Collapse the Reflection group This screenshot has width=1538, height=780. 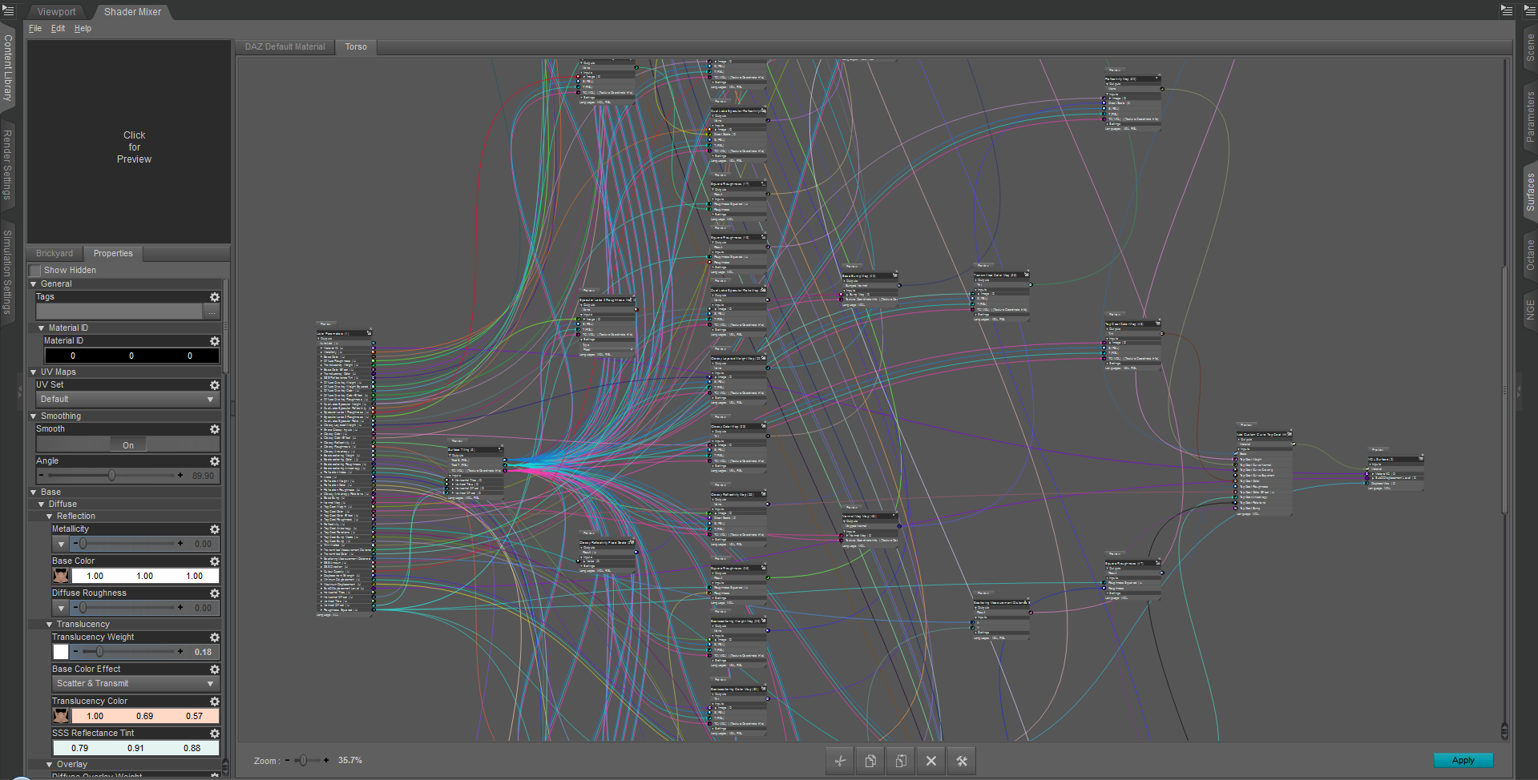tap(50, 517)
